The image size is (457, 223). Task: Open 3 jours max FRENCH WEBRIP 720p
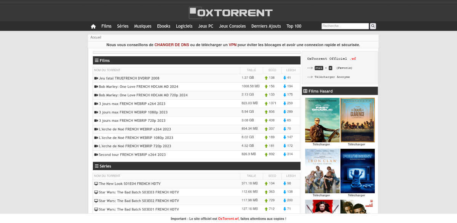[132, 121]
